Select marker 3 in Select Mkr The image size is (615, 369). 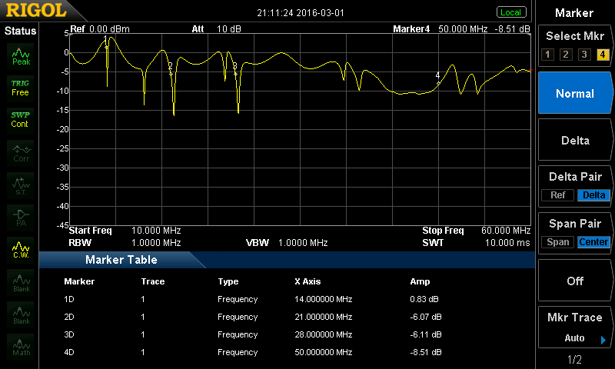584,54
